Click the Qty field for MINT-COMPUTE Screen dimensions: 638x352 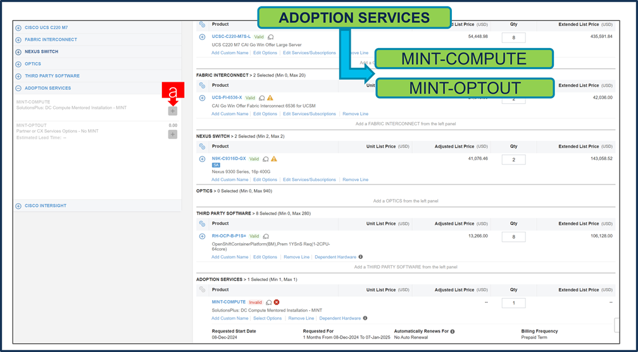click(513, 303)
